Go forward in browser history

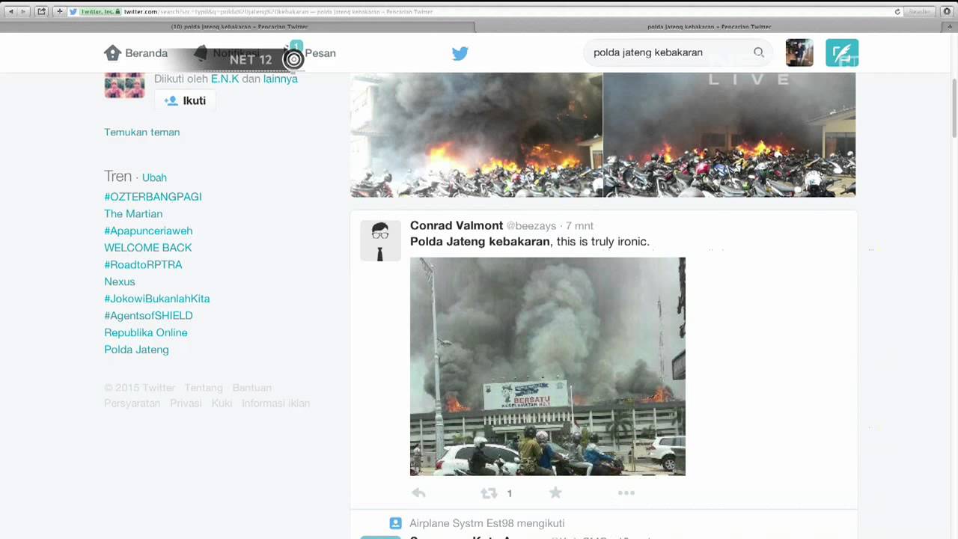23,11
